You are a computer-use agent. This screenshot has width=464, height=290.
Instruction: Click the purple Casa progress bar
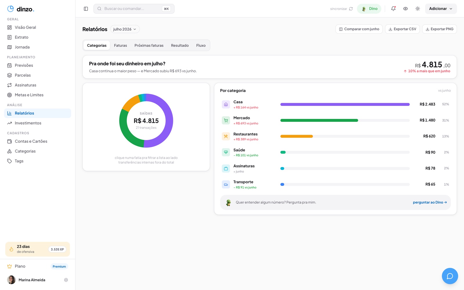(345, 104)
